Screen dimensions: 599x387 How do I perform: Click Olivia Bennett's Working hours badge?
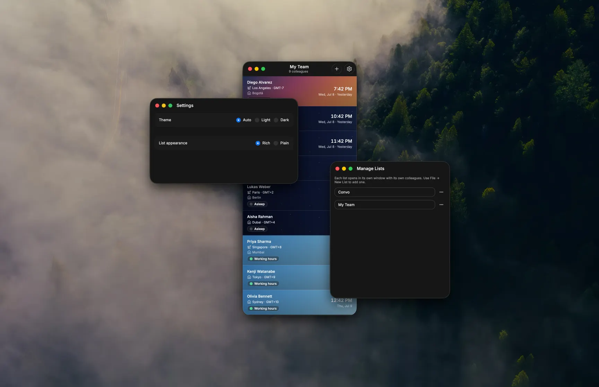263,309
